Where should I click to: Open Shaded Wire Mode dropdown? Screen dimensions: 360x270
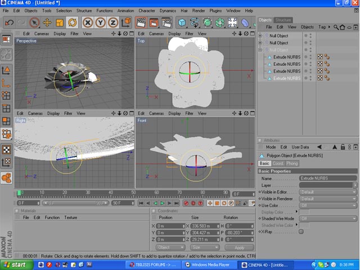(328, 219)
